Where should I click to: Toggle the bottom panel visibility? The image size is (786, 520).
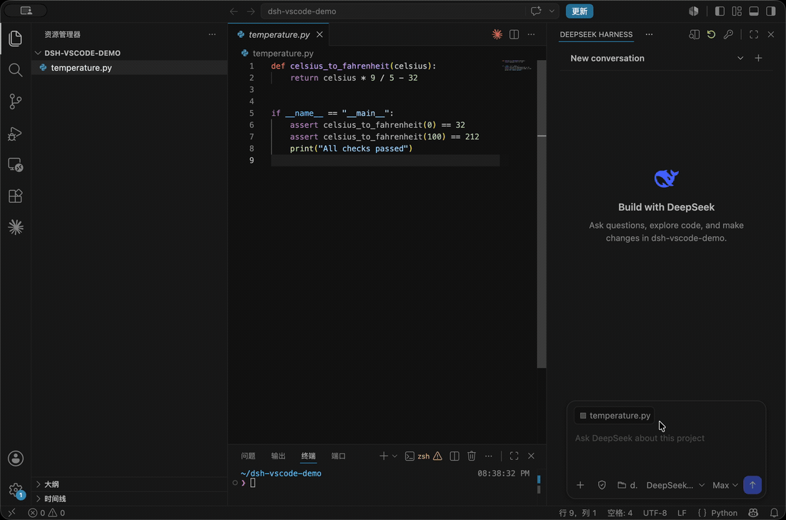point(753,11)
